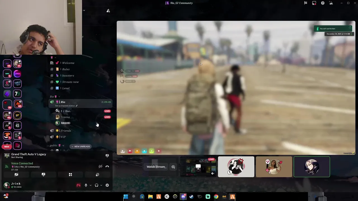Open the Activities launcher icon
This screenshot has width=358, height=201.
70,174
